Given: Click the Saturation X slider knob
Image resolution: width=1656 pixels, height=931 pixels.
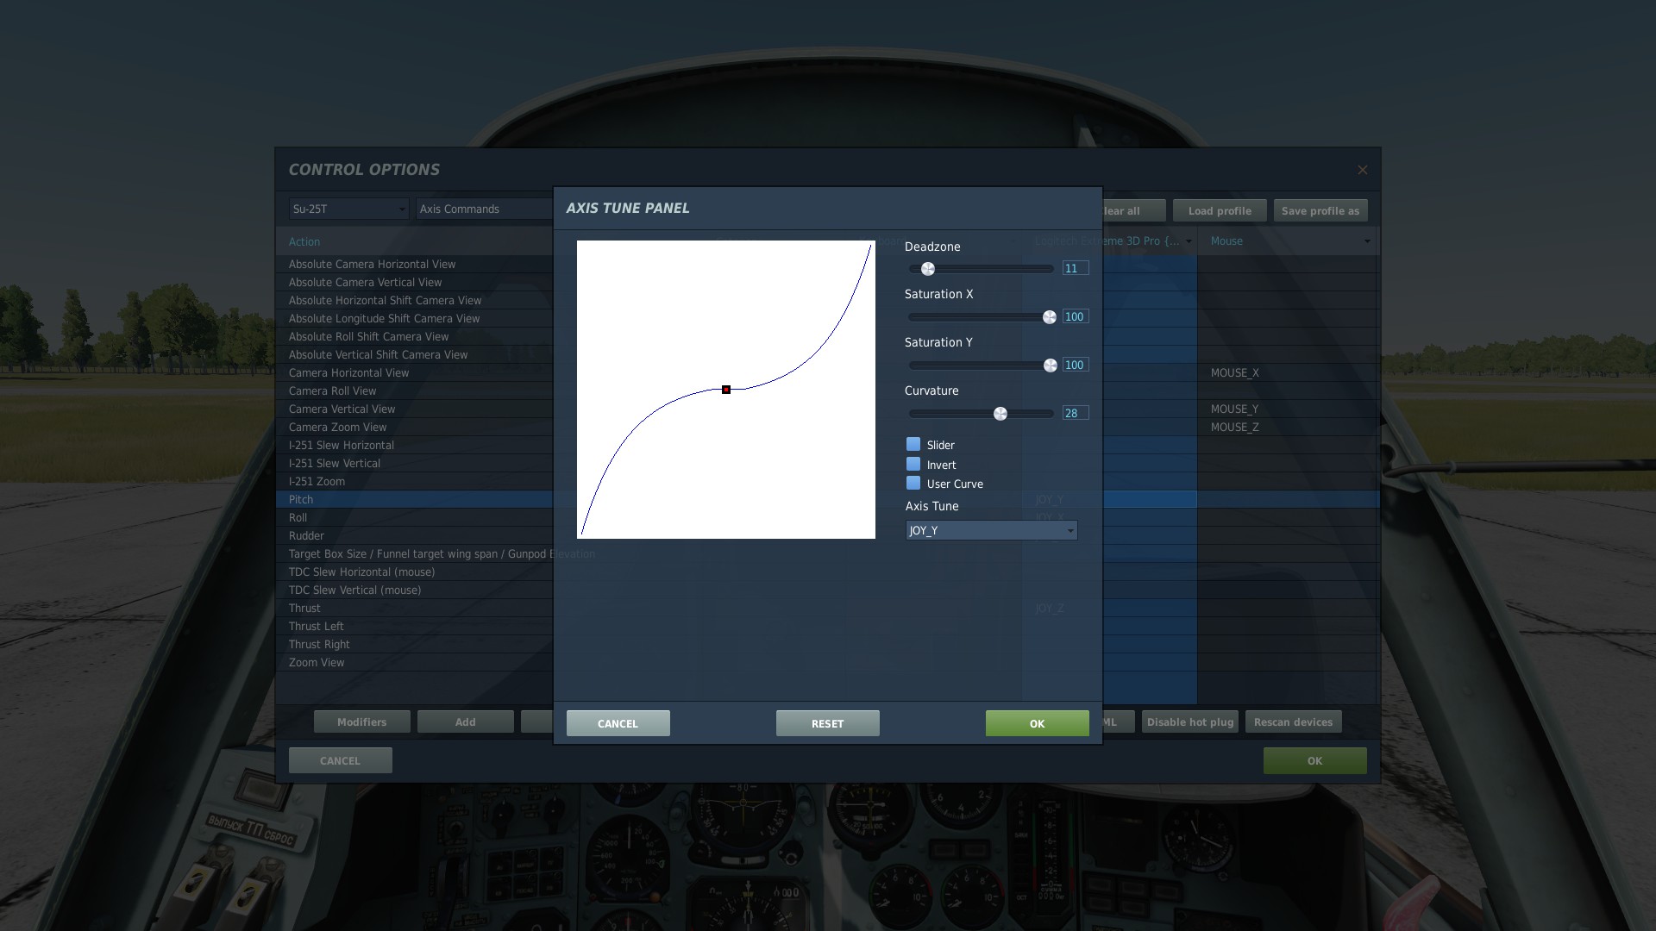Looking at the screenshot, I should (x=1049, y=317).
